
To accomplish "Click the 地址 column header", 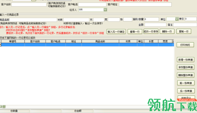I will pos(74,41).
